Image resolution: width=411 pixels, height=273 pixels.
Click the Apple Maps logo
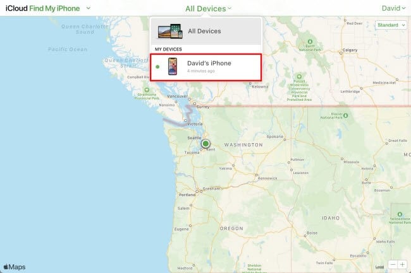tap(15, 267)
